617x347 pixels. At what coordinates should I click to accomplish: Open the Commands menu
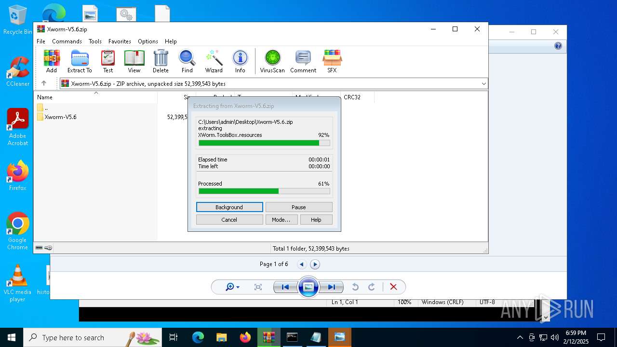point(67,41)
